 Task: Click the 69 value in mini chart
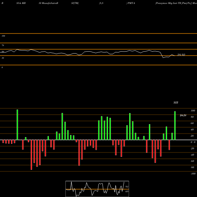[127, 191]
